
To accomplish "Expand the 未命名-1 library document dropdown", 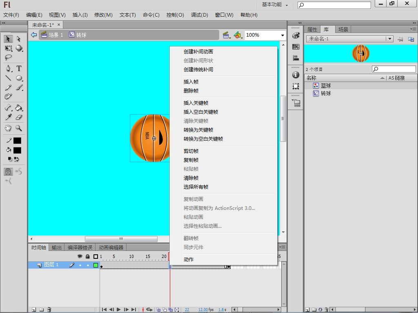I will pyautogui.click(x=390, y=39).
